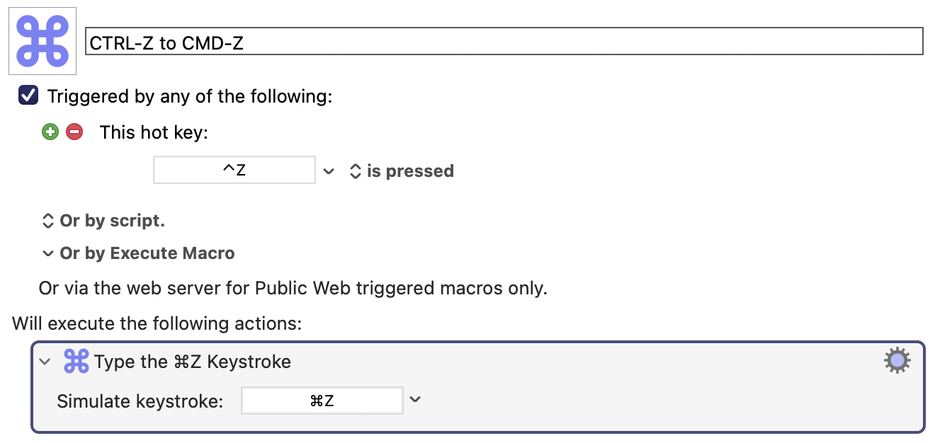Screen dimensions: 935x443
Task: Click the macro name field "CTRL-Z to CMD-Z"
Action: (x=504, y=42)
